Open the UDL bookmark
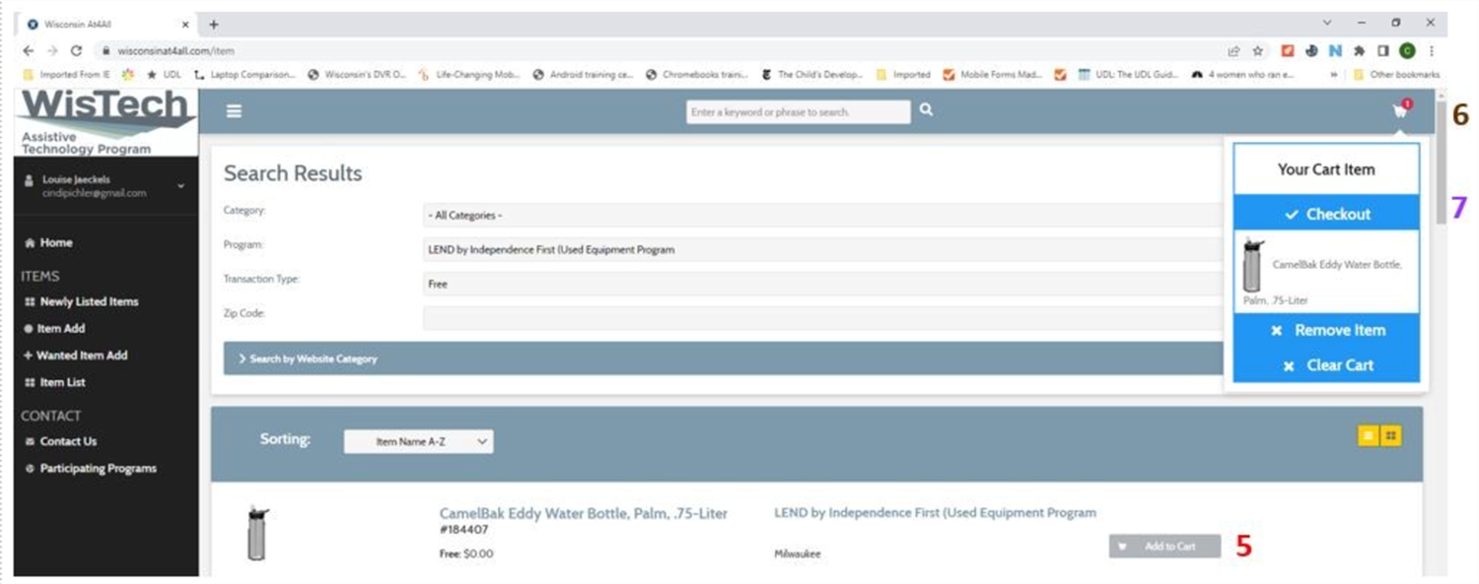1479x584 pixels. click(165, 74)
